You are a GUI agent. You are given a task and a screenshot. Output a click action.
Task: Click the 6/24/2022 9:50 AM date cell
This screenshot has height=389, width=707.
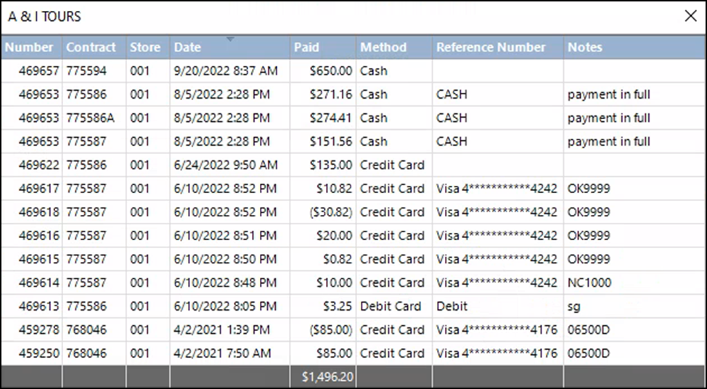click(x=226, y=165)
